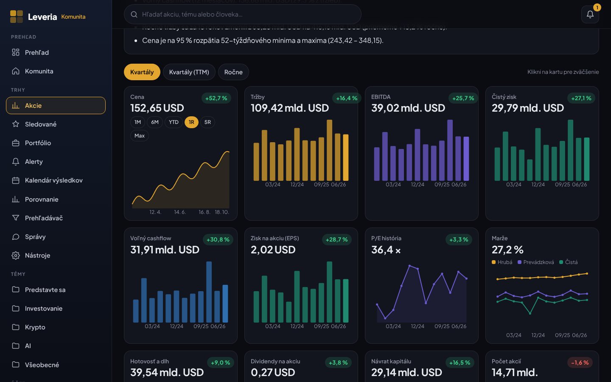The height and width of the screenshot is (382, 611).
Task: Click the Komunita home icon
Action: click(16, 71)
